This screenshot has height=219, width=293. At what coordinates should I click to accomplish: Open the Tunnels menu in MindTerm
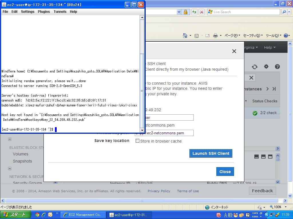tap(60, 11)
